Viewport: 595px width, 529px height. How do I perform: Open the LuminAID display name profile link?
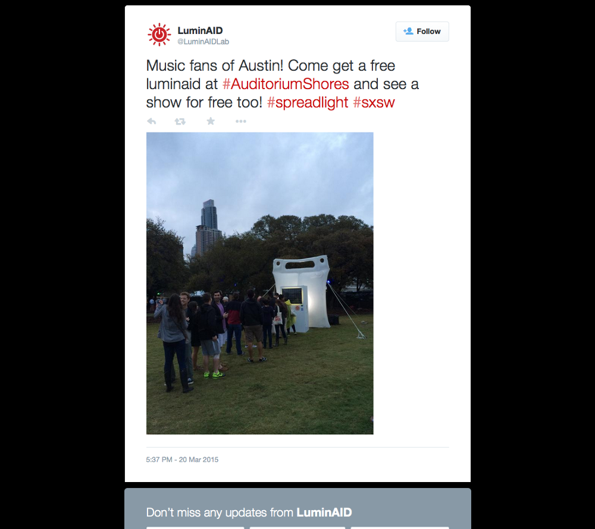200,30
